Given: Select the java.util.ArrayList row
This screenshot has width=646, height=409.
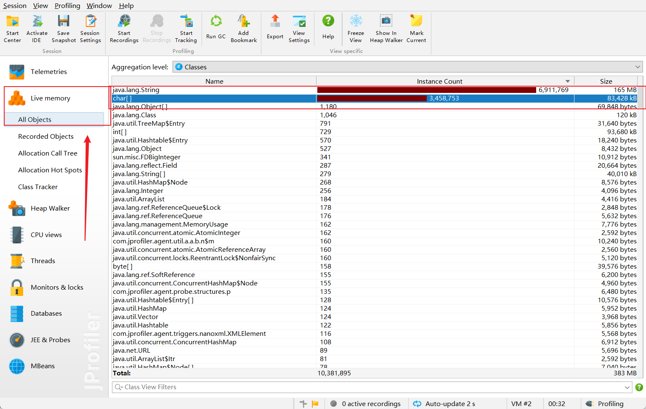Looking at the screenshot, I should (x=375, y=199).
